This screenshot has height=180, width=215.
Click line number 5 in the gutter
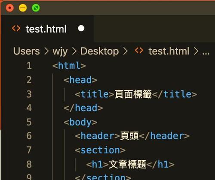point(29,122)
